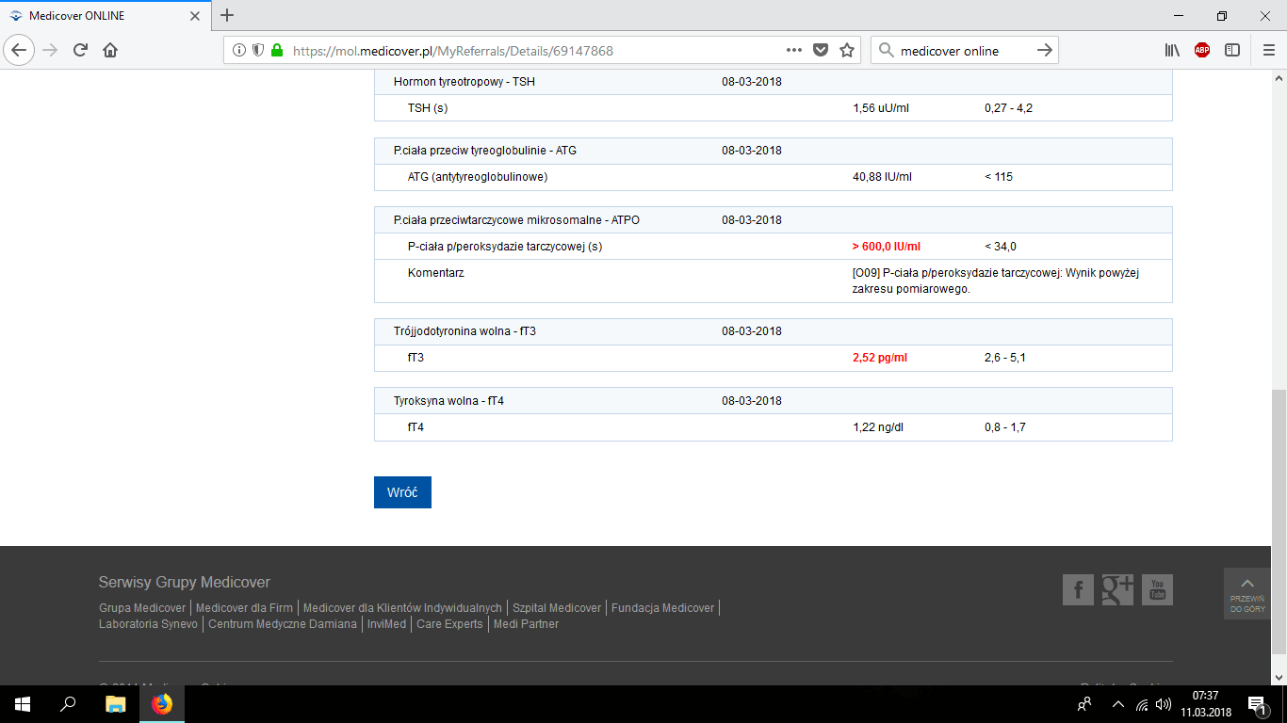Viewport: 1287px width, 723px height.
Task: Click the Przewiń do góry button
Action: click(x=1246, y=593)
